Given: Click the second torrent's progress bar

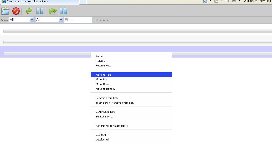Looking at the screenshot, I should [138, 42].
